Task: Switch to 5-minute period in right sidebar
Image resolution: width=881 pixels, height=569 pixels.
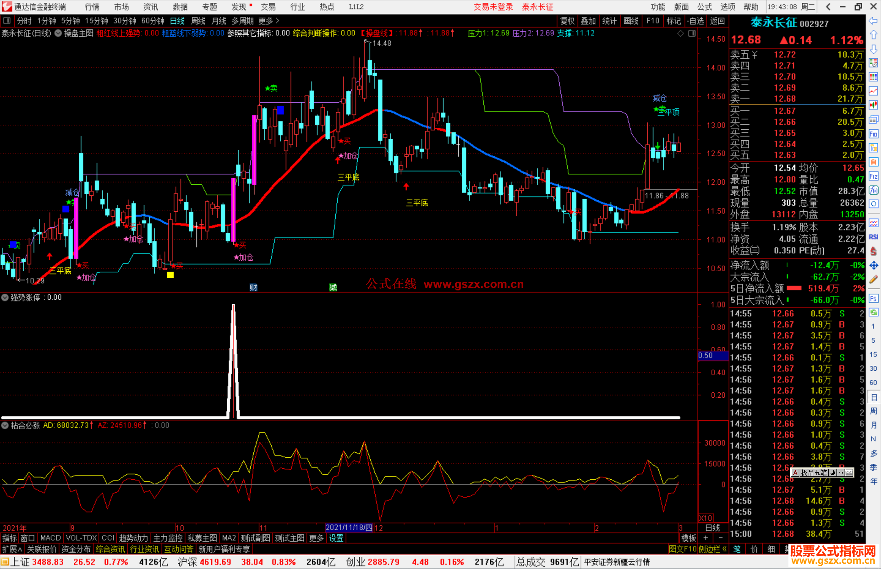Action: (x=873, y=340)
